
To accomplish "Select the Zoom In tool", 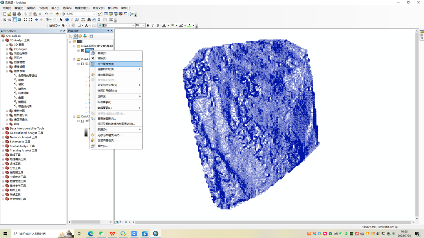I will click(x=5, y=20).
